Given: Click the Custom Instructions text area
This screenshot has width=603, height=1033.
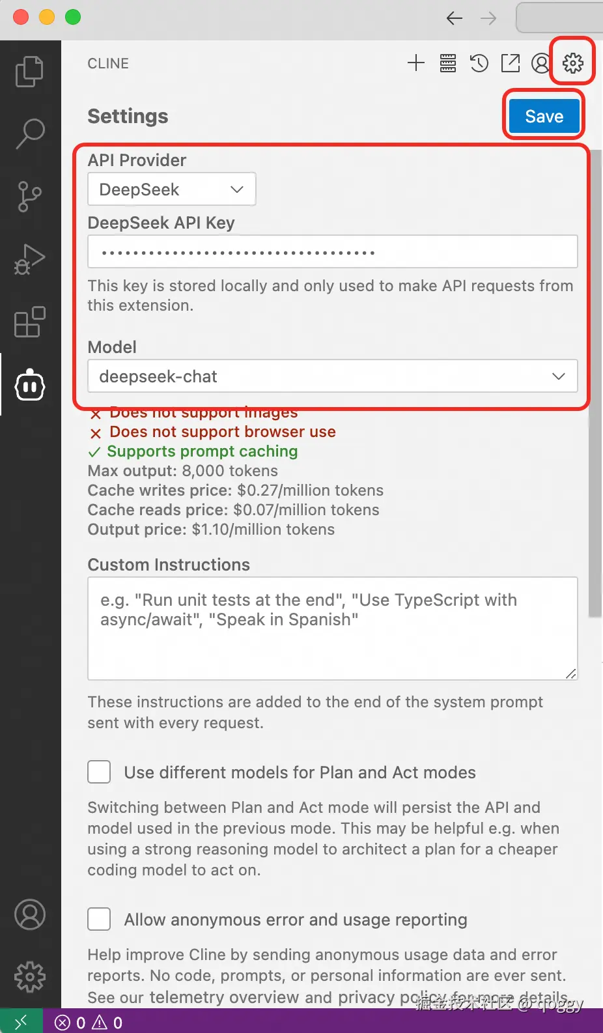Looking at the screenshot, I should pos(332,628).
